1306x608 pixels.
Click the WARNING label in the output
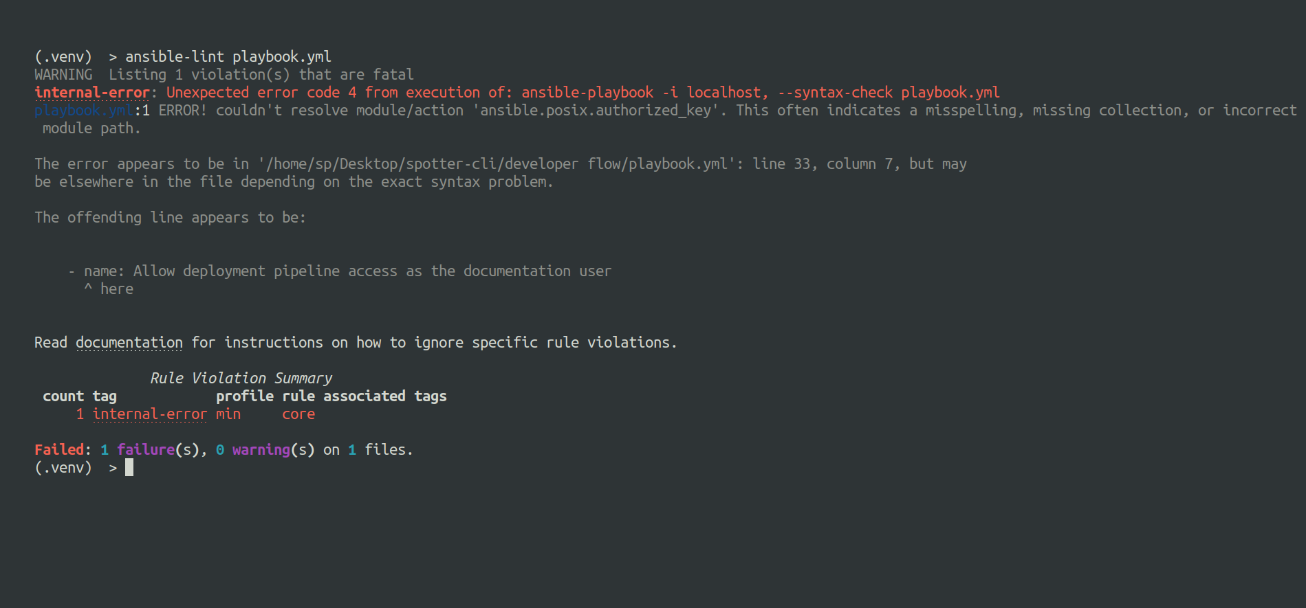coord(63,75)
